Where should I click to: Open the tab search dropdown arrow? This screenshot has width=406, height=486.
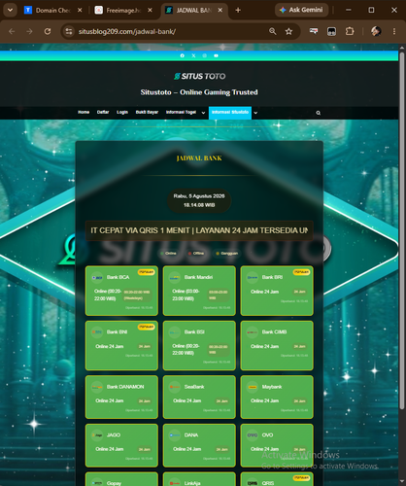tap(10, 10)
